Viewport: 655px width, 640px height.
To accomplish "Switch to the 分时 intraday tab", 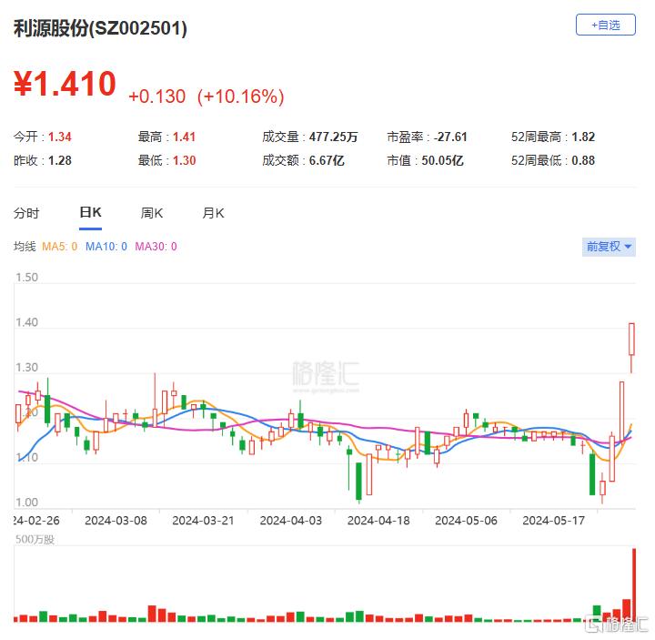I will pos(25,213).
